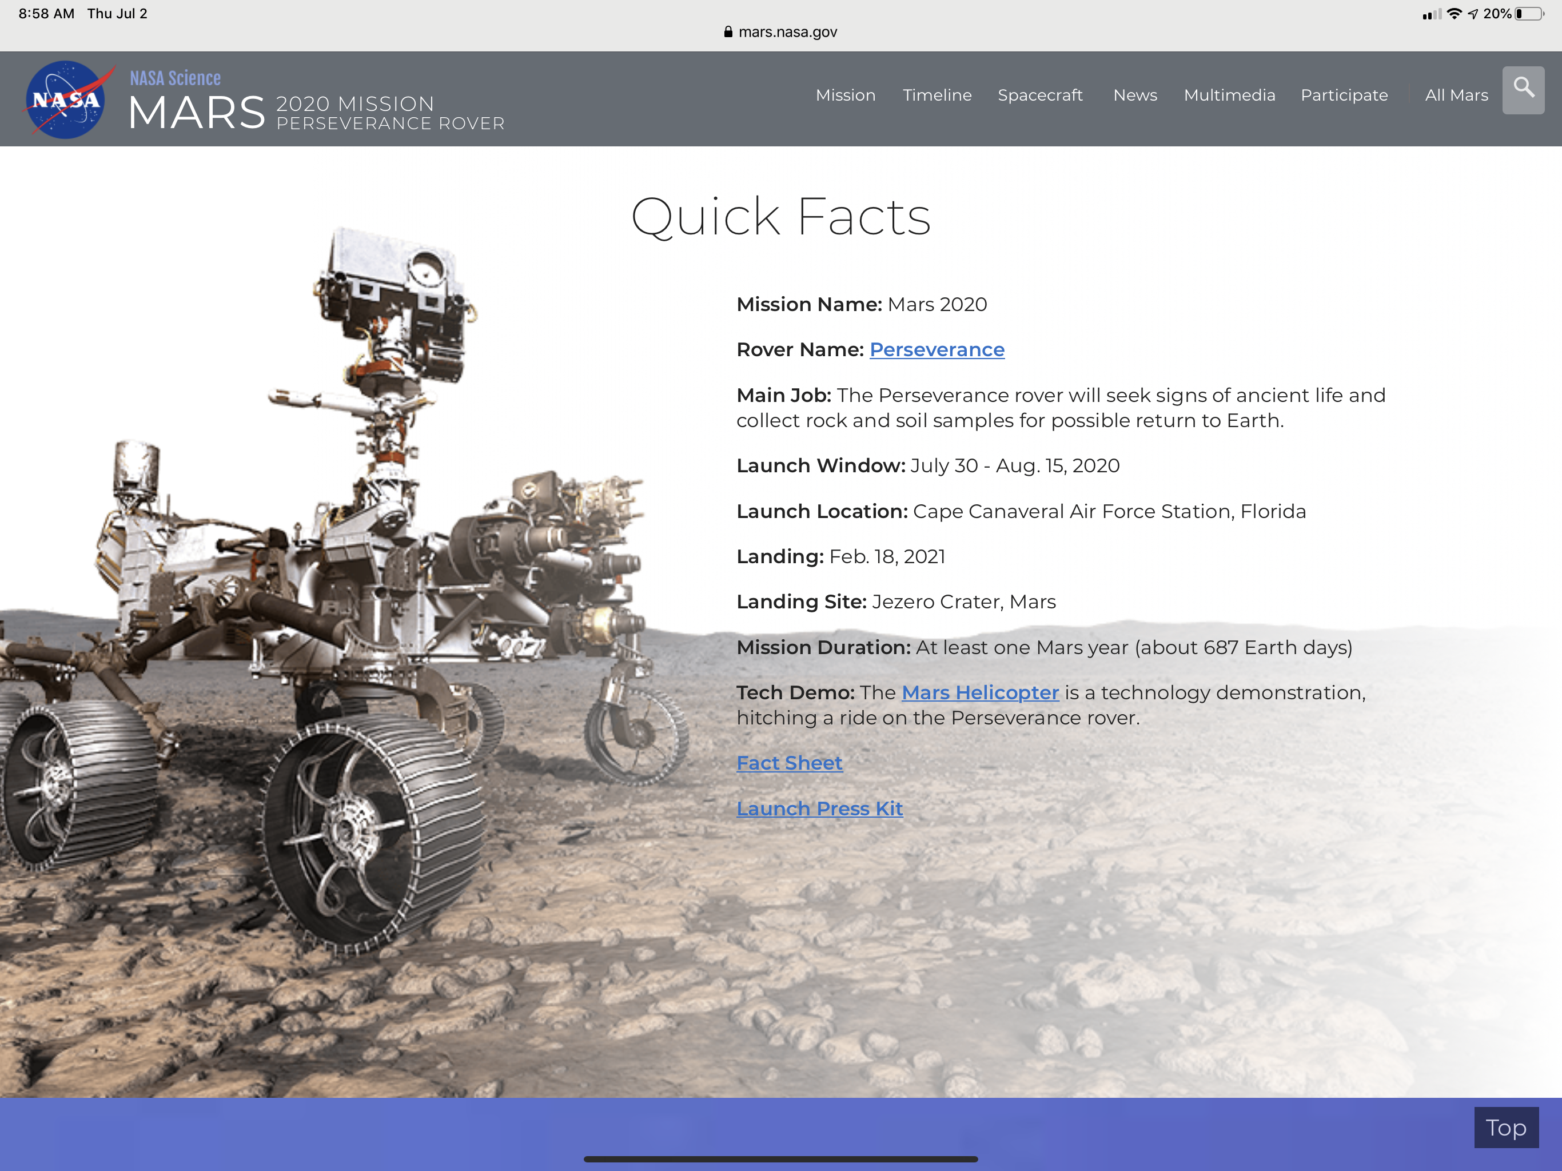Screen dimensions: 1562x1171
Task: Open the Launch Press Kit link
Action: [x=819, y=808]
